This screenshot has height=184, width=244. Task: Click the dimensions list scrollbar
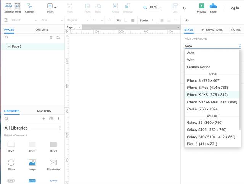coord(240,90)
